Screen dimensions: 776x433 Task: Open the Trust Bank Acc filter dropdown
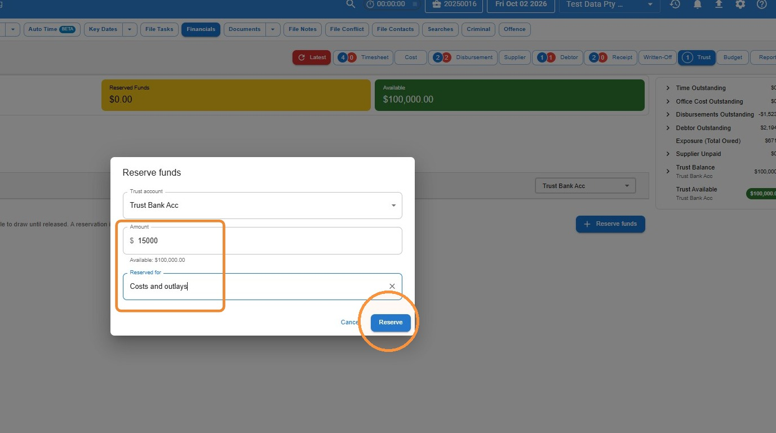point(585,186)
